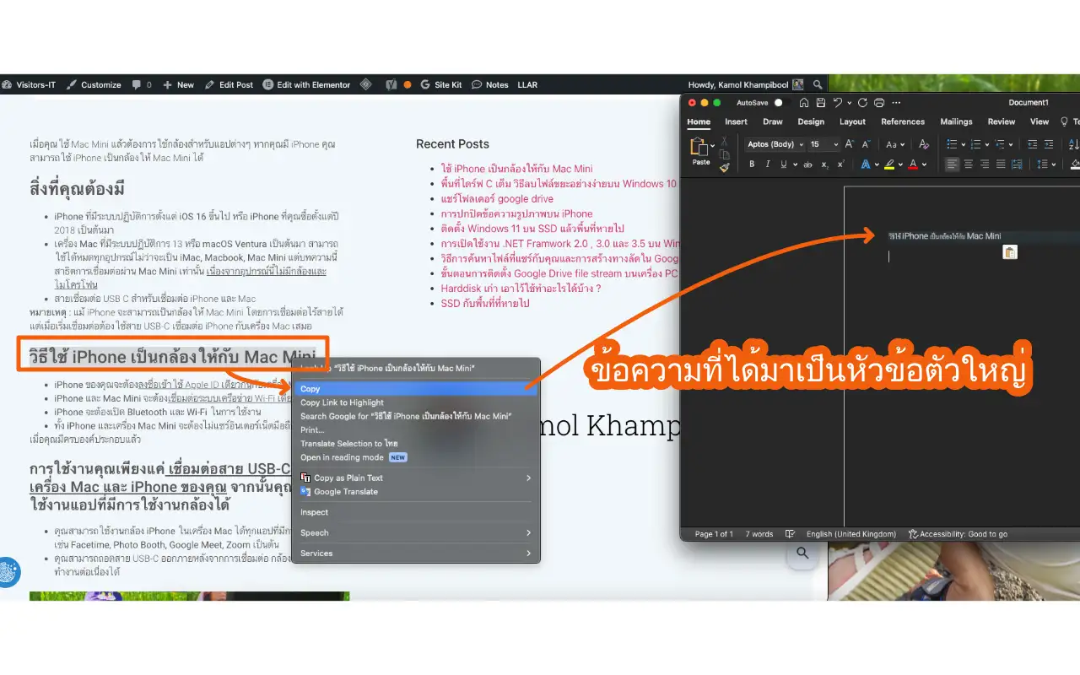Click the Cut scissors icon in Word
The image size is (1080, 675).
click(724, 141)
